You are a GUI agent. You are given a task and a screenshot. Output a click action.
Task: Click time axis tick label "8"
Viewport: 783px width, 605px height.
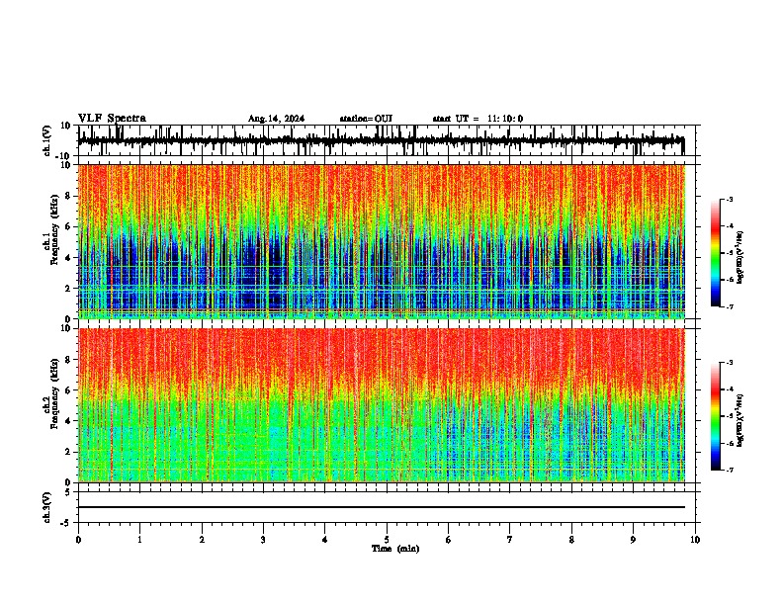pyautogui.click(x=571, y=540)
